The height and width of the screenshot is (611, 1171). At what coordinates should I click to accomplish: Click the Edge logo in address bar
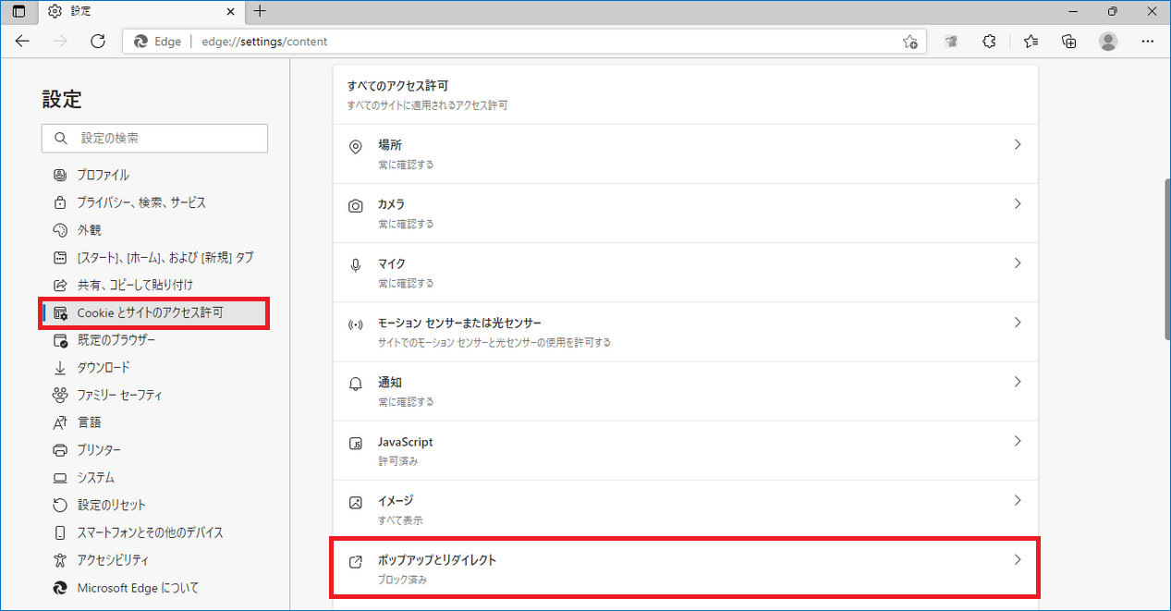coord(141,42)
